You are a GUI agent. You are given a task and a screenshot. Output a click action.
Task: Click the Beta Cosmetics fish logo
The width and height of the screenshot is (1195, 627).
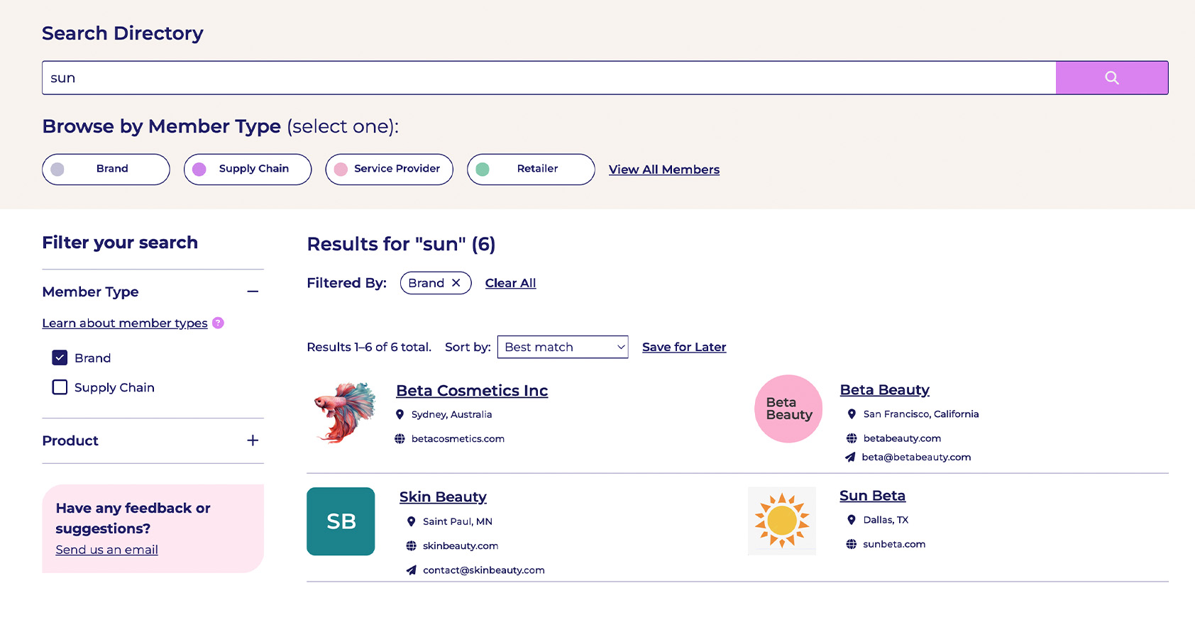345,412
